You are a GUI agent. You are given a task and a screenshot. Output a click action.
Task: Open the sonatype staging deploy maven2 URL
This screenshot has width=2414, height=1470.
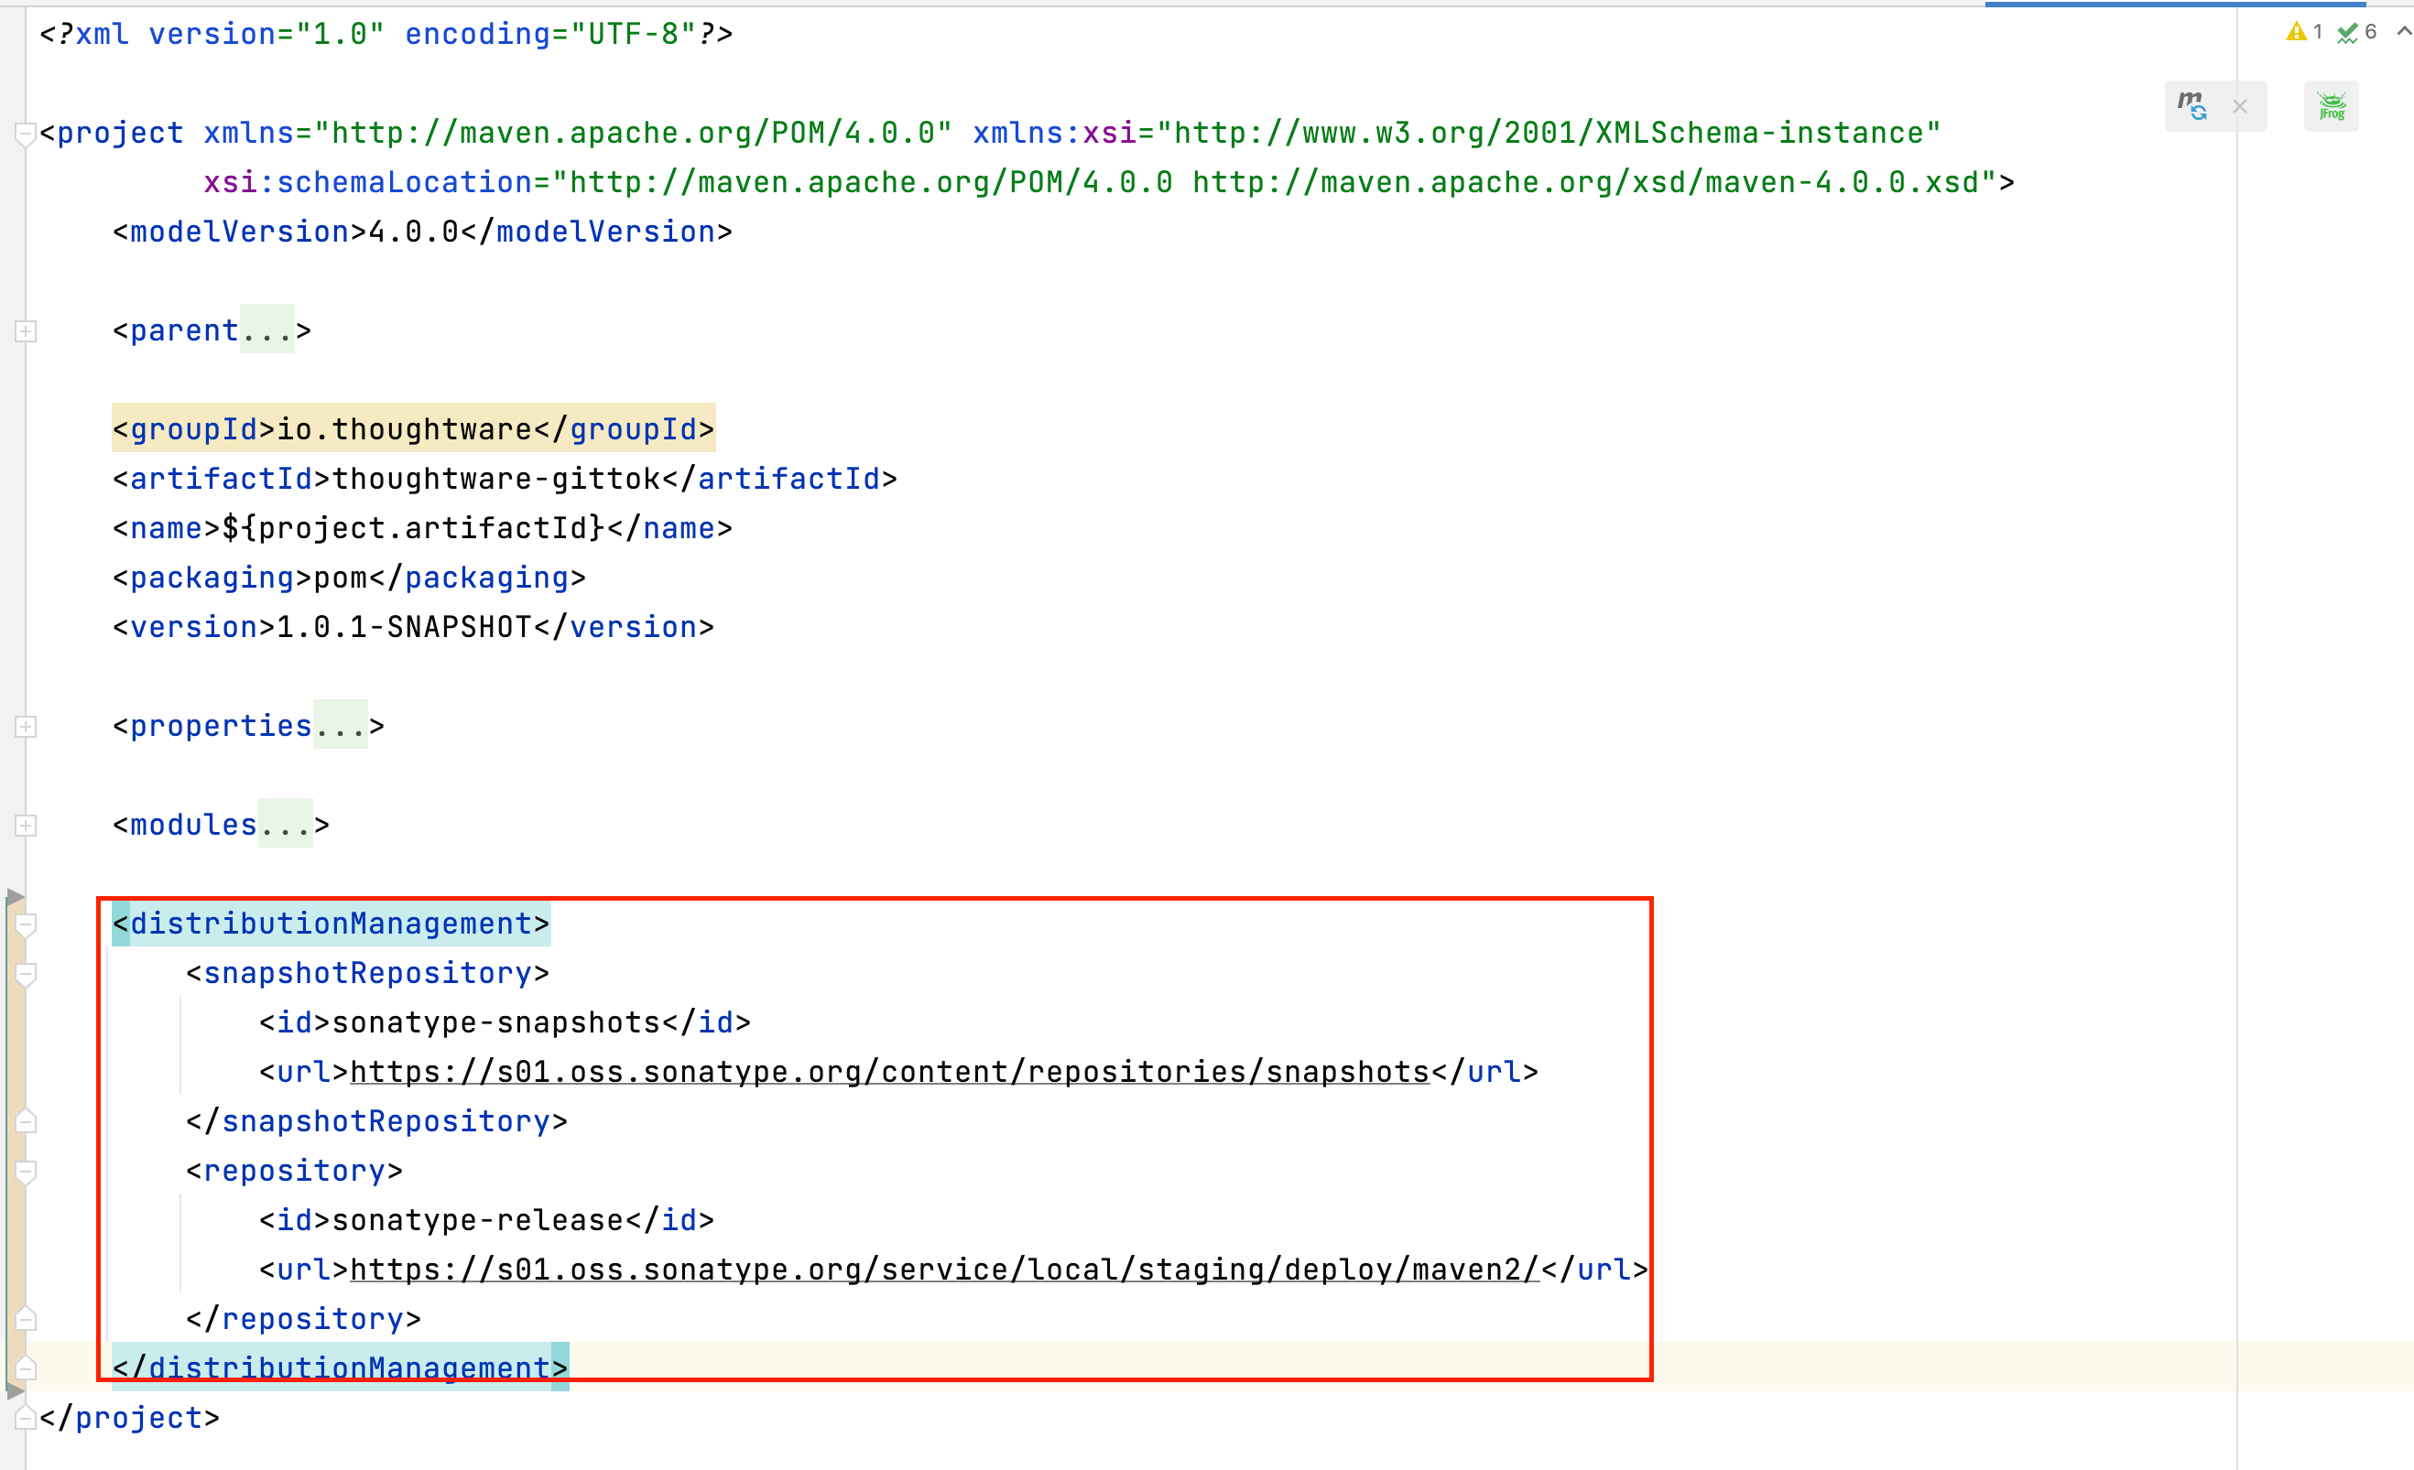943,1270
